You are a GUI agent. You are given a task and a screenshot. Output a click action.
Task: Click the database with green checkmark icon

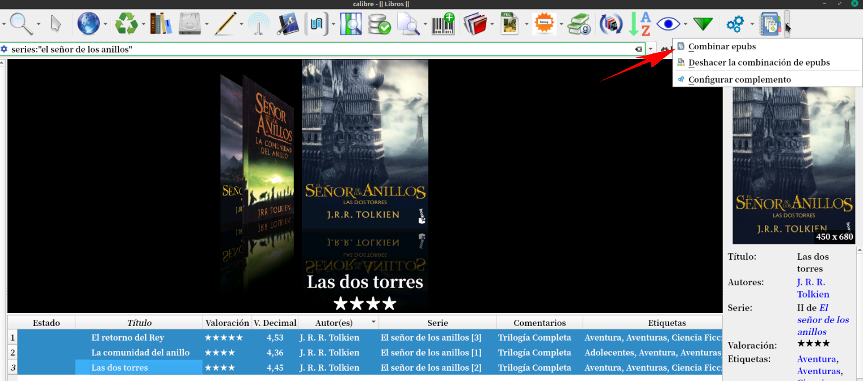(x=378, y=24)
